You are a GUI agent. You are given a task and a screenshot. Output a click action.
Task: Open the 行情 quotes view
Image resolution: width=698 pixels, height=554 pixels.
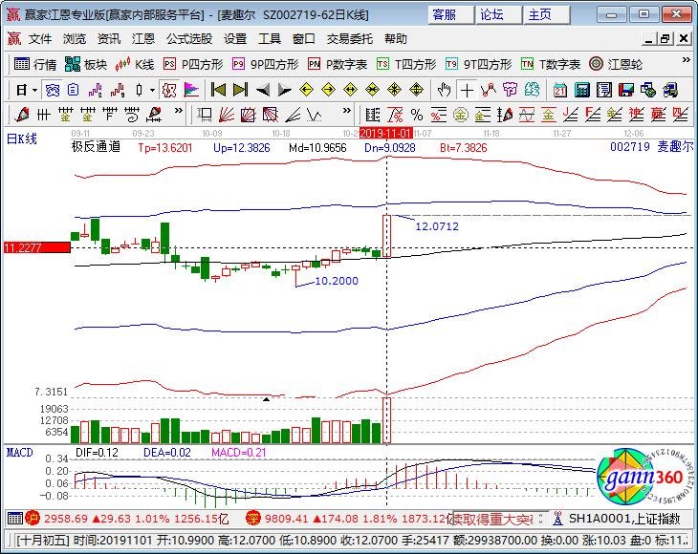[35, 64]
